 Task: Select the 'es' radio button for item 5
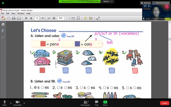135,88
